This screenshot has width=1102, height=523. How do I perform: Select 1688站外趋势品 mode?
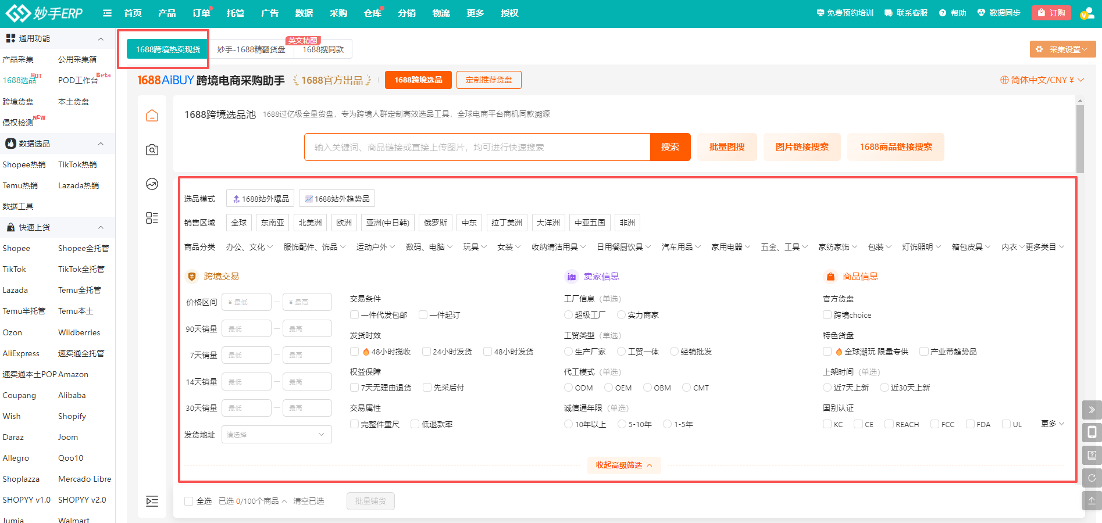pyautogui.click(x=337, y=199)
